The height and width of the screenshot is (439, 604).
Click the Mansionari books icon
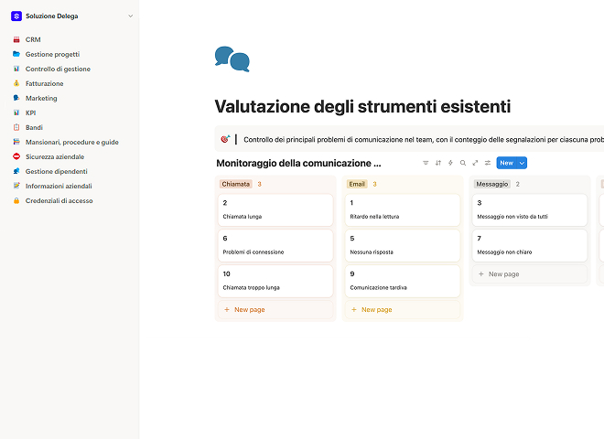(16, 142)
